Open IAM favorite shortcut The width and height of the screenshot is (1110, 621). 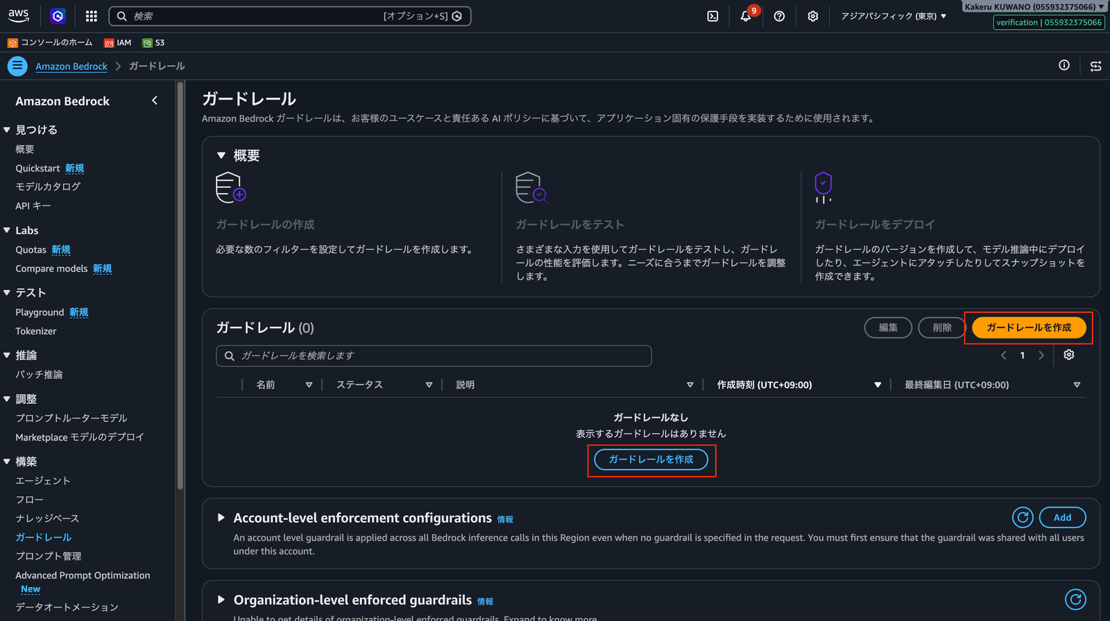click(x=118, y=42)
